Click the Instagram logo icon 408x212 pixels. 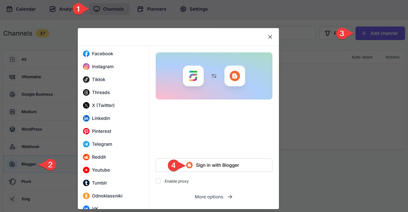point(86,67)
